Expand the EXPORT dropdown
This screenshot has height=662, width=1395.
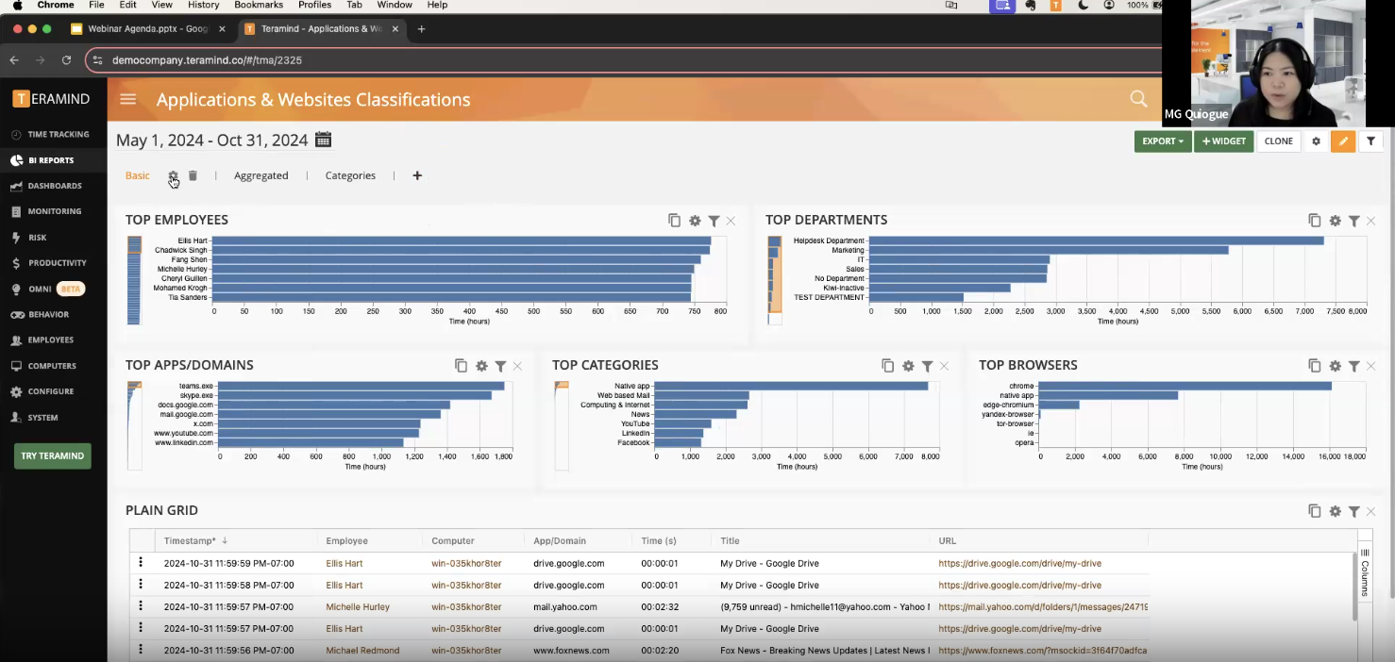coord(1163,141)
